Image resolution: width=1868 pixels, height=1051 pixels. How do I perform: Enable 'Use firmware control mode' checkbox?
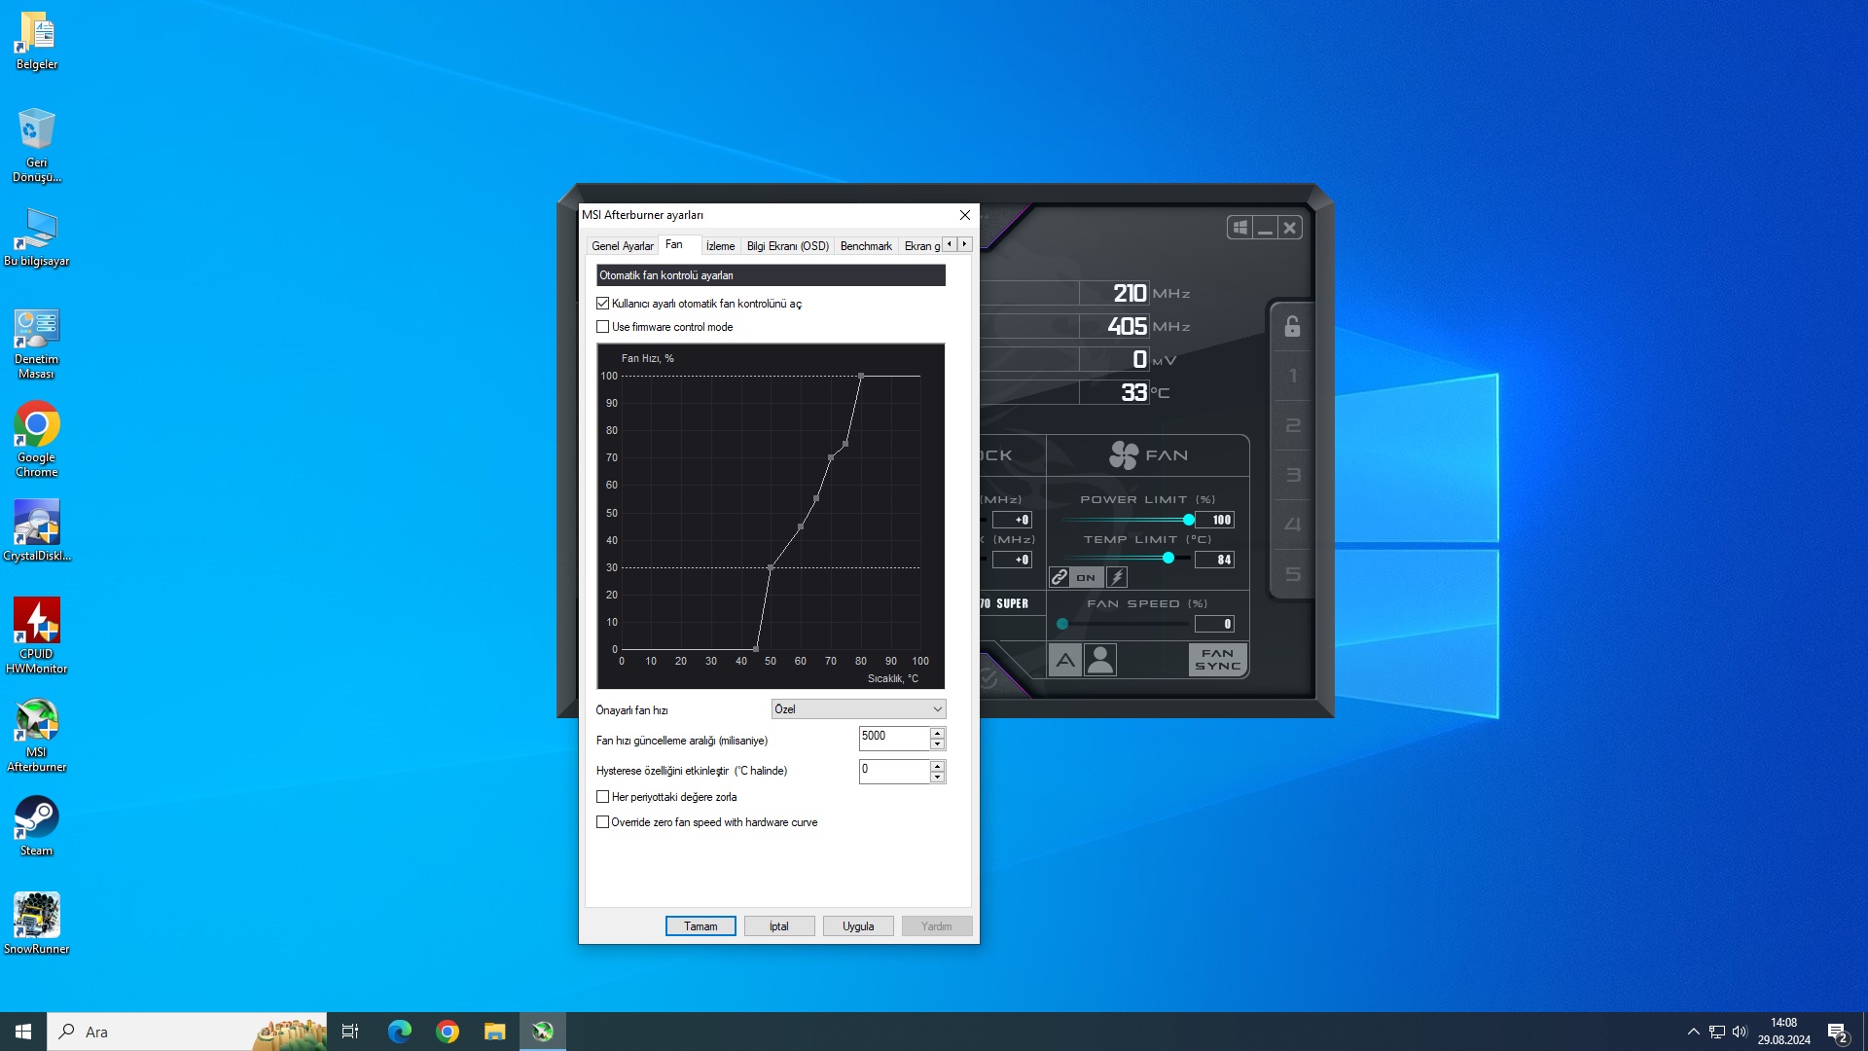point(603,327)
